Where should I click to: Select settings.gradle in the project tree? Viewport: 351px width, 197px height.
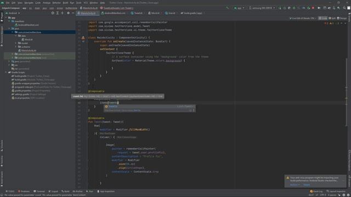pyautogui.click(x=29, y=94)
